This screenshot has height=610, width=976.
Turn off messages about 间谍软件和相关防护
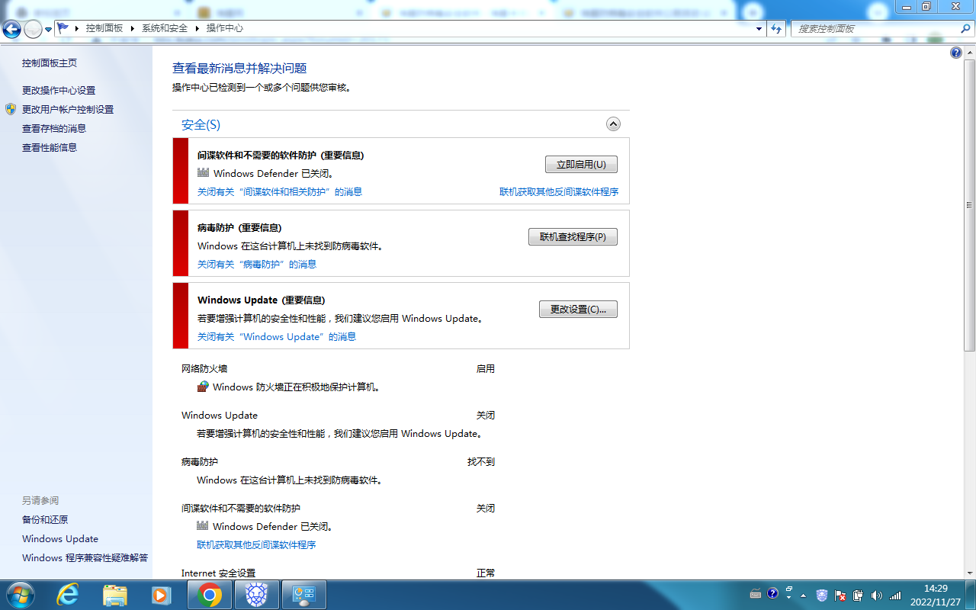(x=280, y=192)
